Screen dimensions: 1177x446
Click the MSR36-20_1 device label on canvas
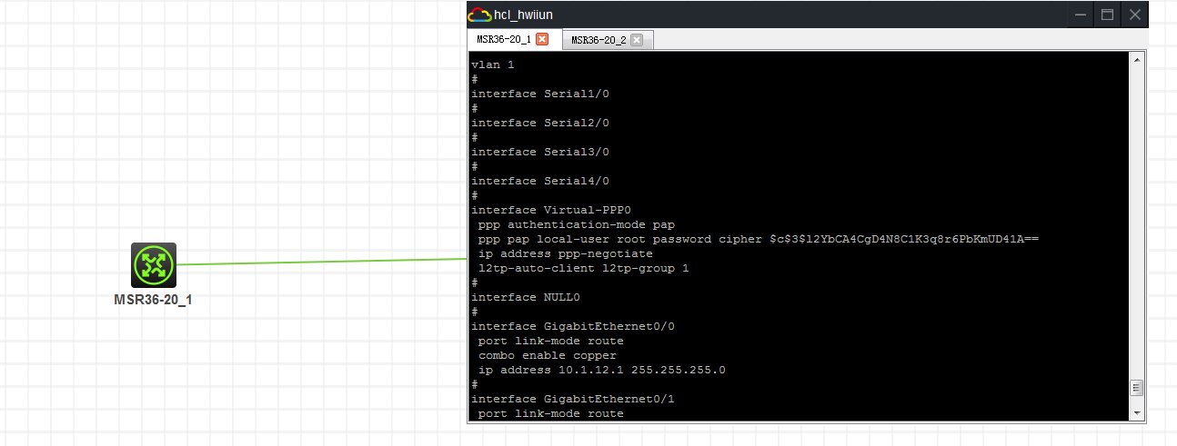tap(153, 300)
